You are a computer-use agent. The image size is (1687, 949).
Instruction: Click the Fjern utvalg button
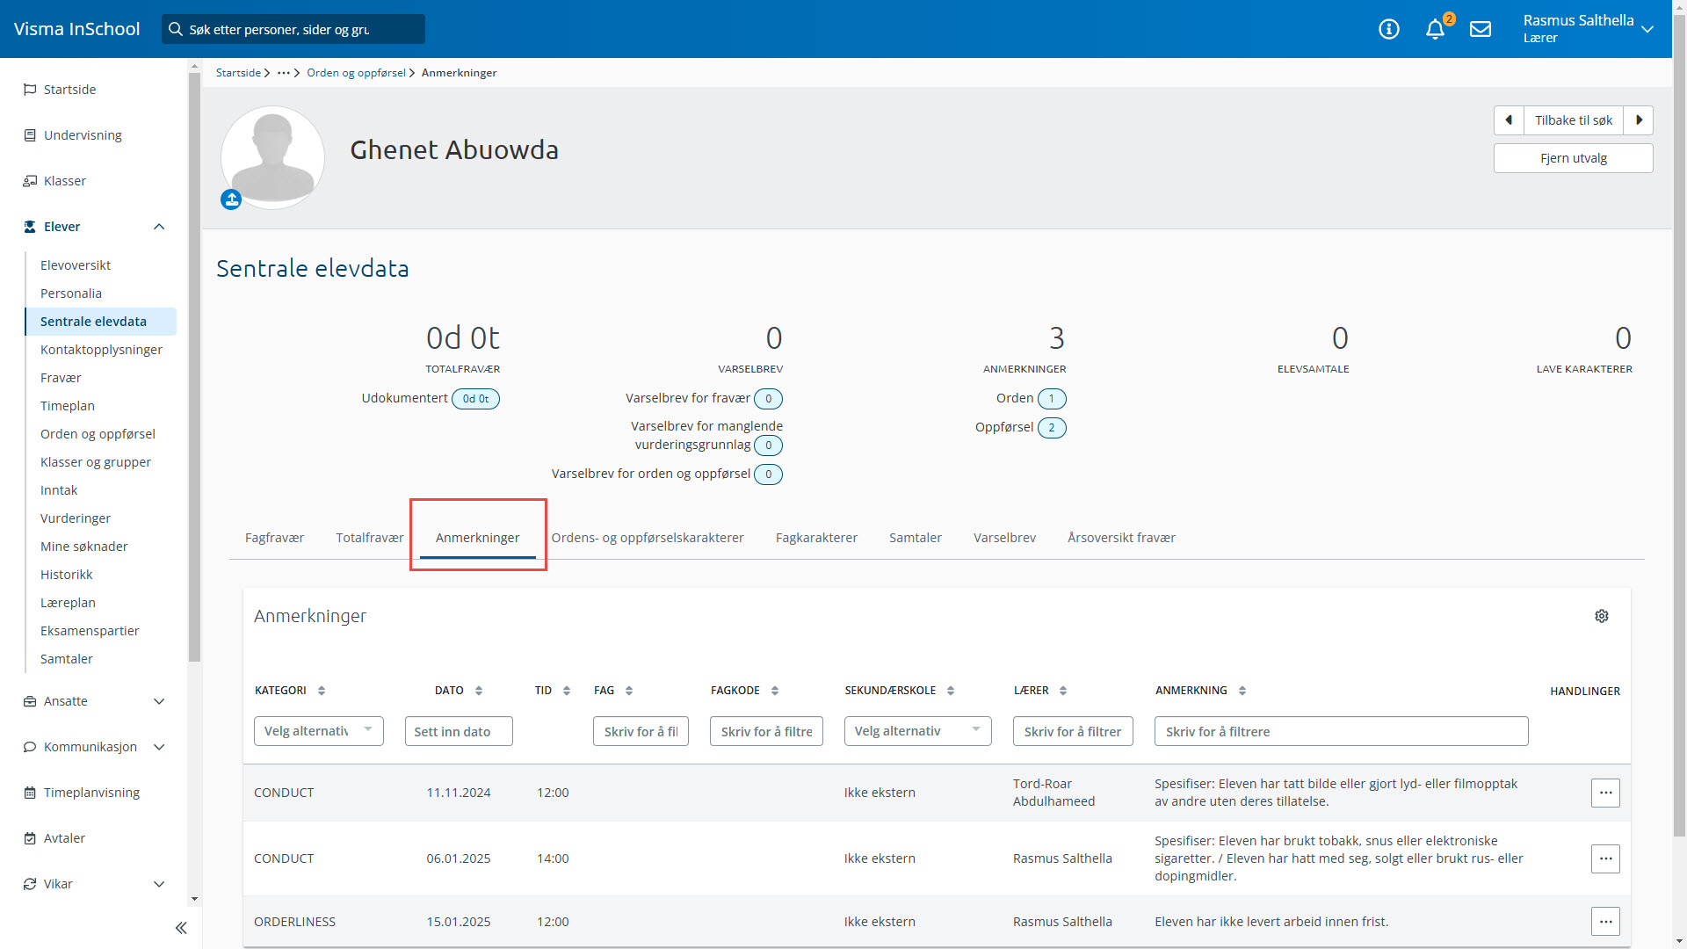[1573, 158]
